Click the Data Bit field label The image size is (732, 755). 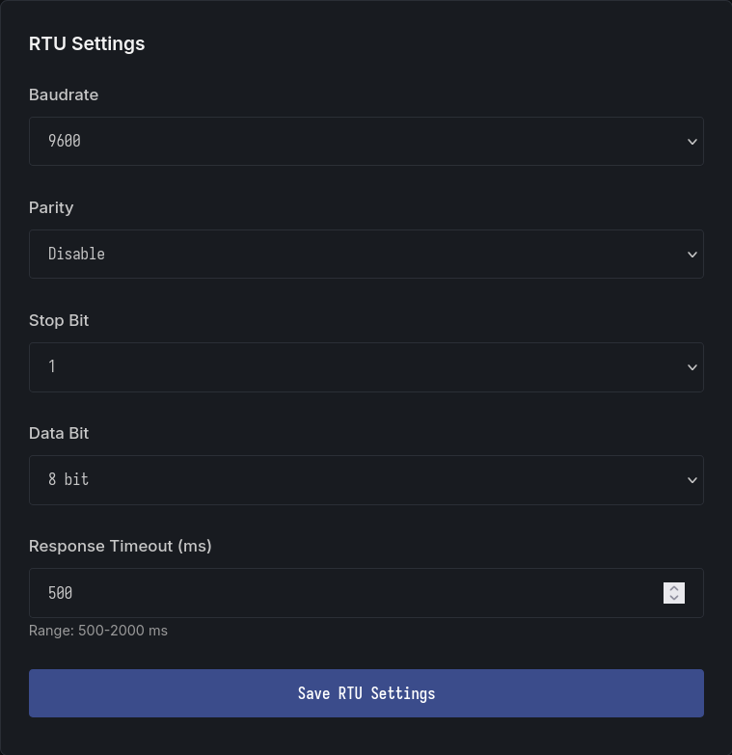[59, 433]
